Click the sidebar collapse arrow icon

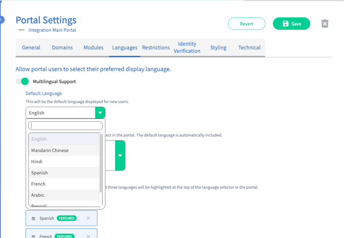pos(2,20)
